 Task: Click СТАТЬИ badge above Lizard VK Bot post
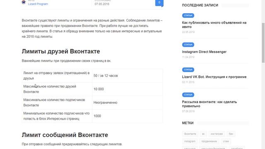(x=188, y=70)
